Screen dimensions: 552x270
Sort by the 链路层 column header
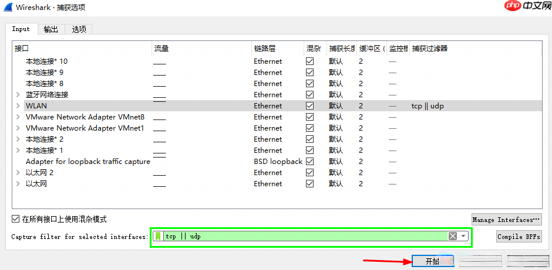pyautogui.click(x=278, y=49)
